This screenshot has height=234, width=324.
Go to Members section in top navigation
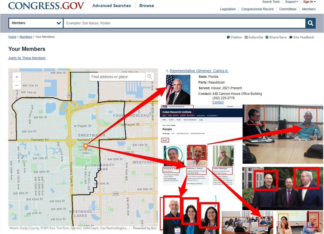(309, 9)
